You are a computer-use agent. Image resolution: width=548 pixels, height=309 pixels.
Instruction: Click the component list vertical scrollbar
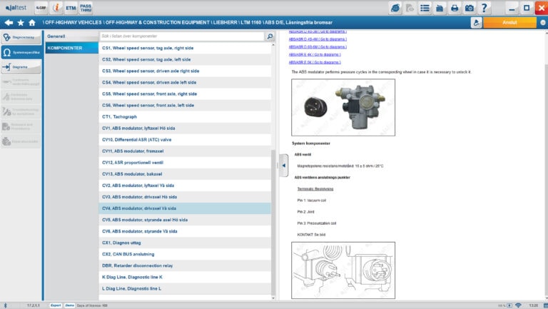[x=273, y=222]
